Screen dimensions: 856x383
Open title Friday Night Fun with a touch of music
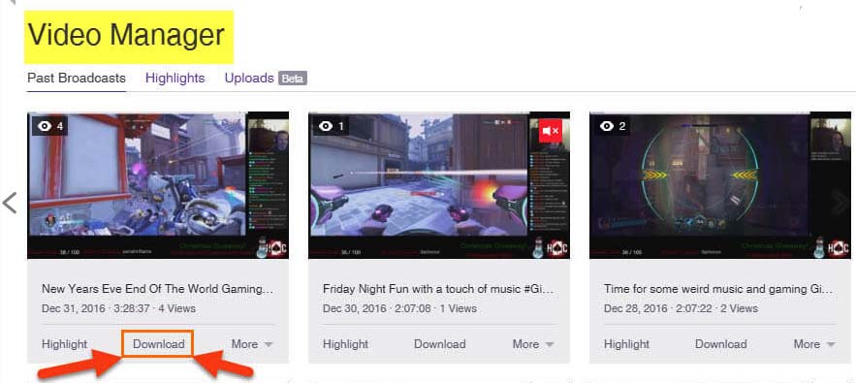438,289
